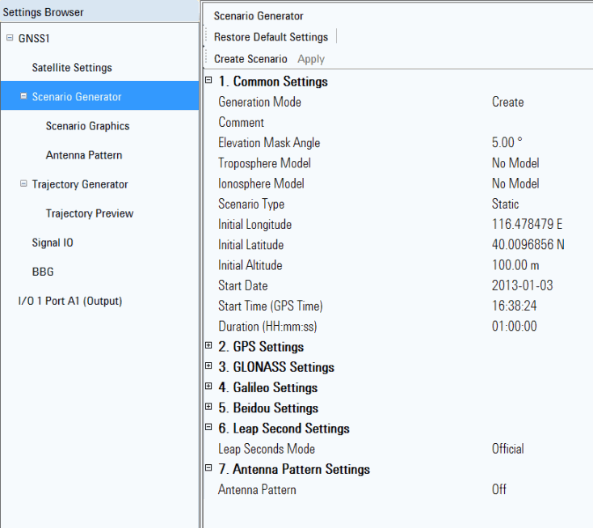
Task: Open the Antenna Pattern tree item
Action: 84,155
